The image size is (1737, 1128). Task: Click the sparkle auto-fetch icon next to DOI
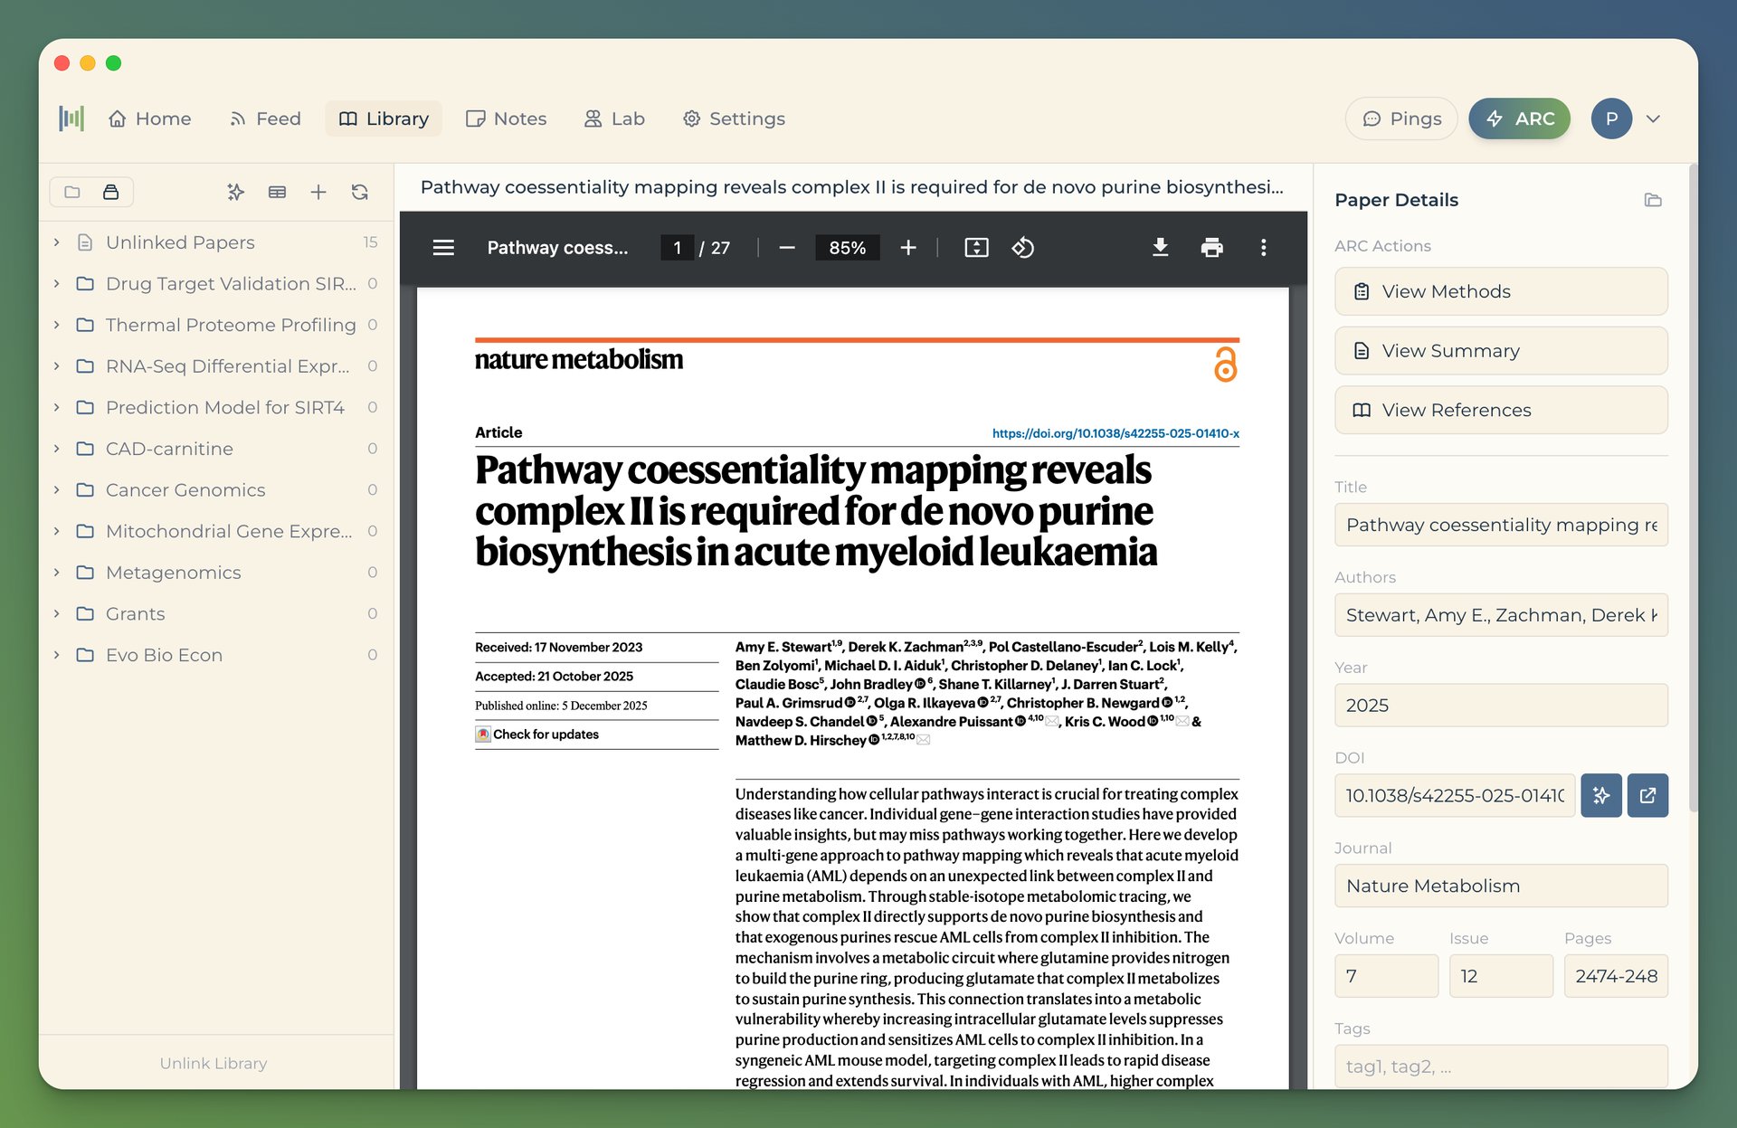1600,795
